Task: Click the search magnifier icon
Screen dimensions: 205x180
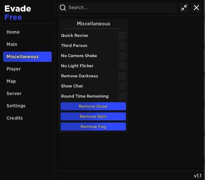Action: 63,8
